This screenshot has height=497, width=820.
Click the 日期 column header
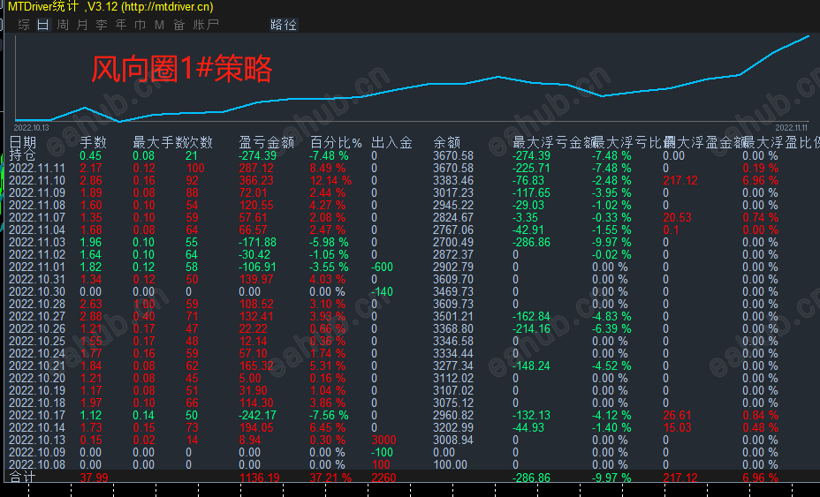pyautogui.click(x=22, y=142)
